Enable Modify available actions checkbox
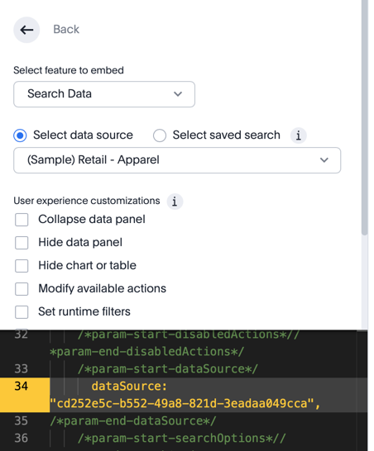374x451 pixels. [x=22, y=289]
